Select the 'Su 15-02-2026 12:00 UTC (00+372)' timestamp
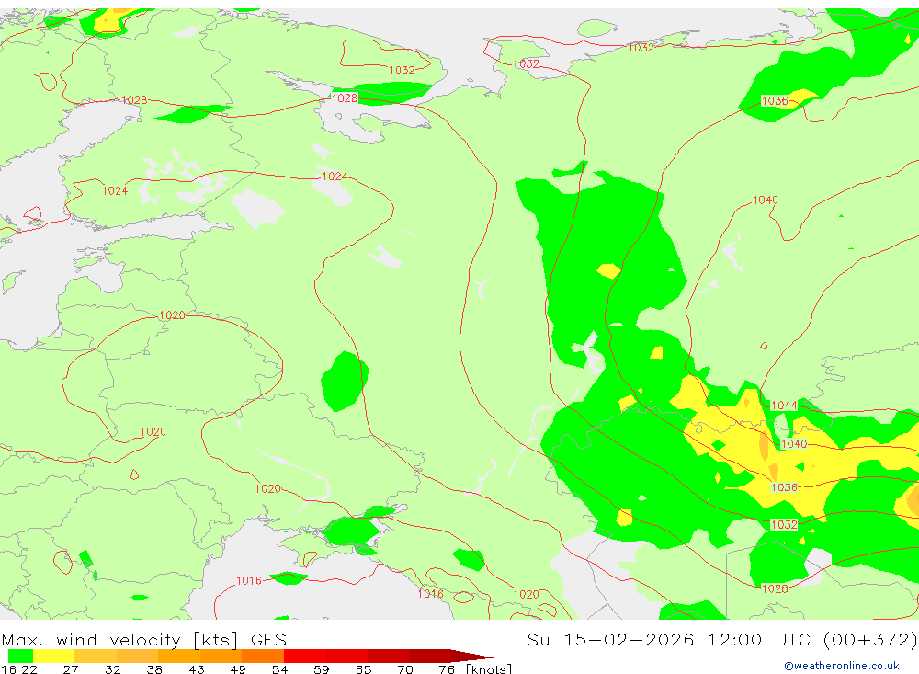This screenshot has width=919, height=674. tap(722, 639)
